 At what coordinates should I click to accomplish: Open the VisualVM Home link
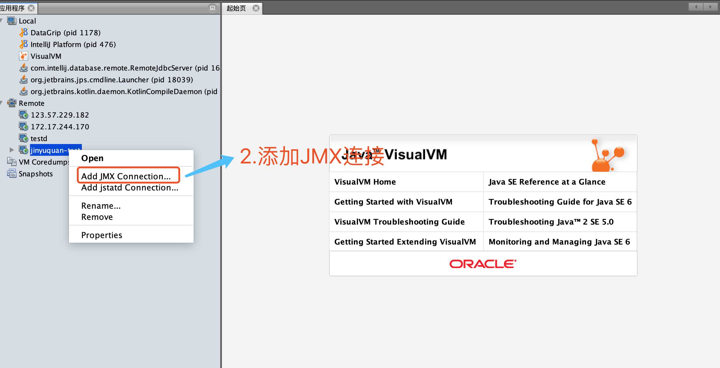click(x=365, y=182)
